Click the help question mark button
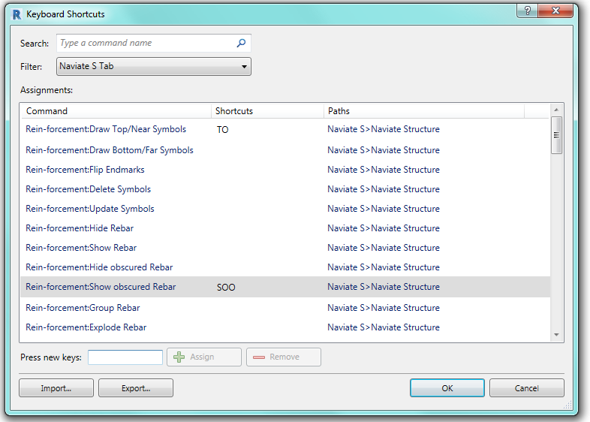The width and height of the screenshot is (590, 422). click(x=528, y=10)
